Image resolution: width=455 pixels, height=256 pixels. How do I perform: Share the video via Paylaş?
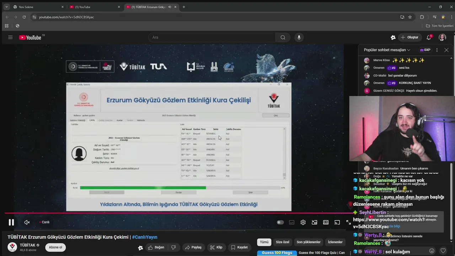point(193,247)
